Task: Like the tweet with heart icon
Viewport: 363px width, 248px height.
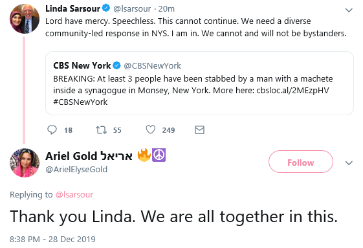Action: (151, 130)
